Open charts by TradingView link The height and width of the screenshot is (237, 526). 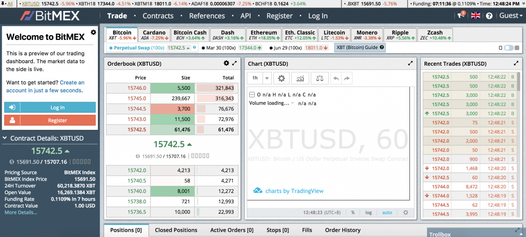[x=295, y=191]
